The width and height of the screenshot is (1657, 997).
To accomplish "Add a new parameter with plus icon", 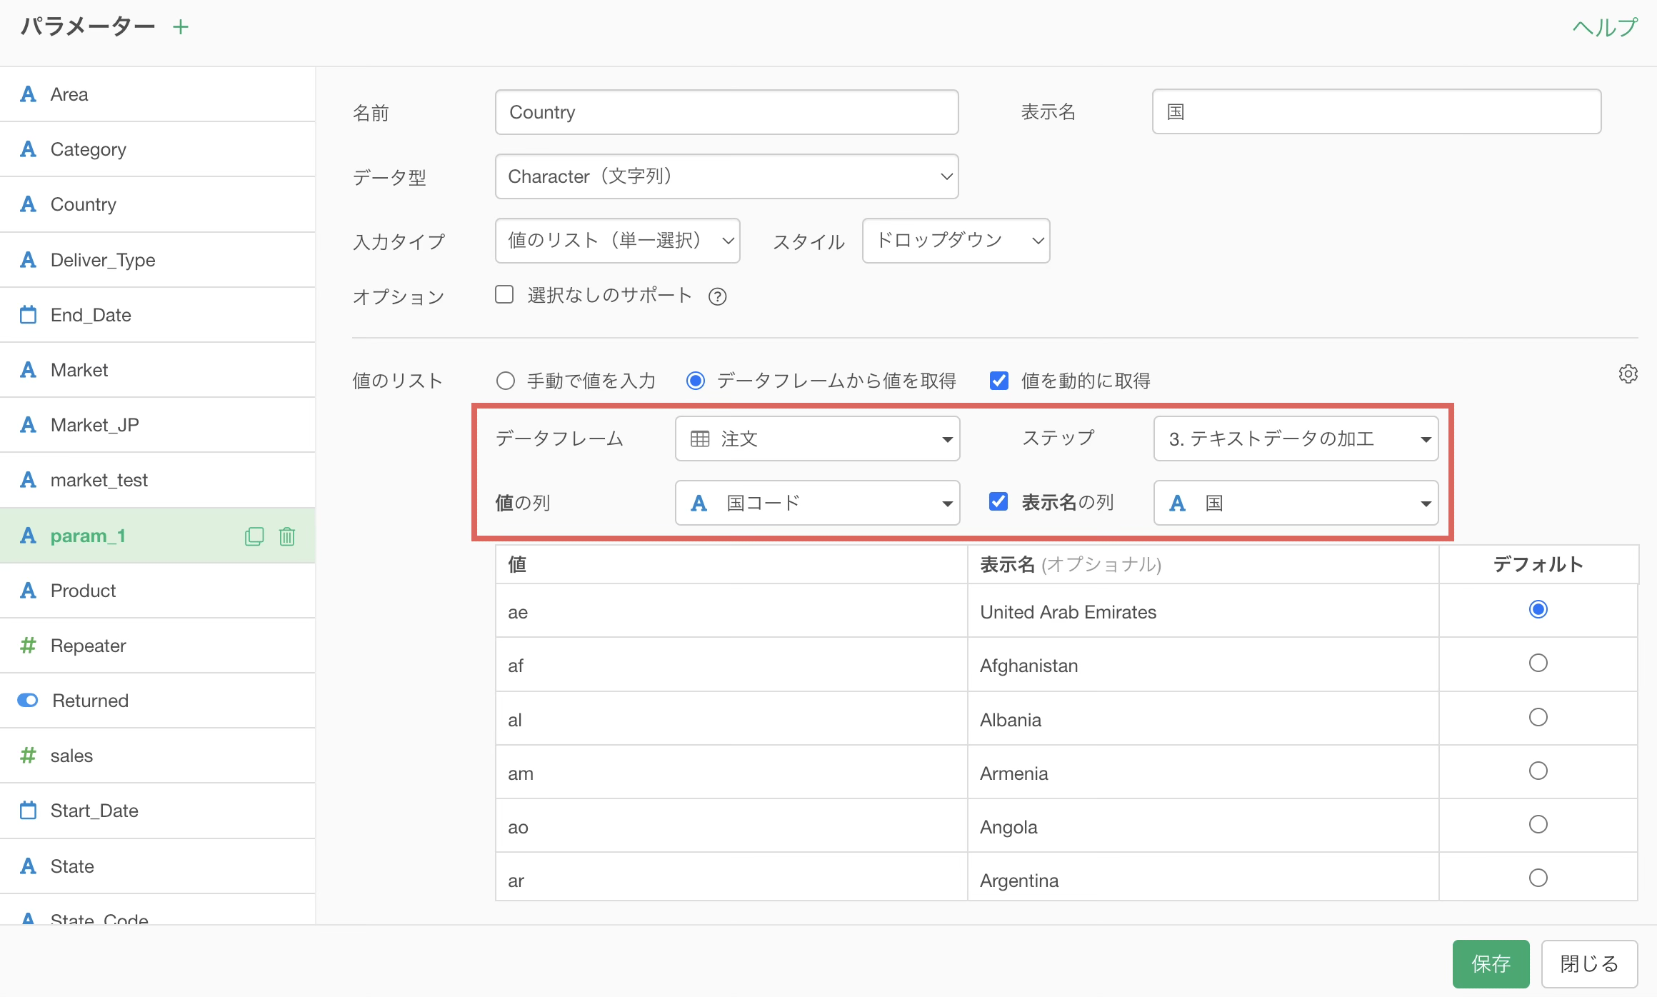I will pos(181,27).
